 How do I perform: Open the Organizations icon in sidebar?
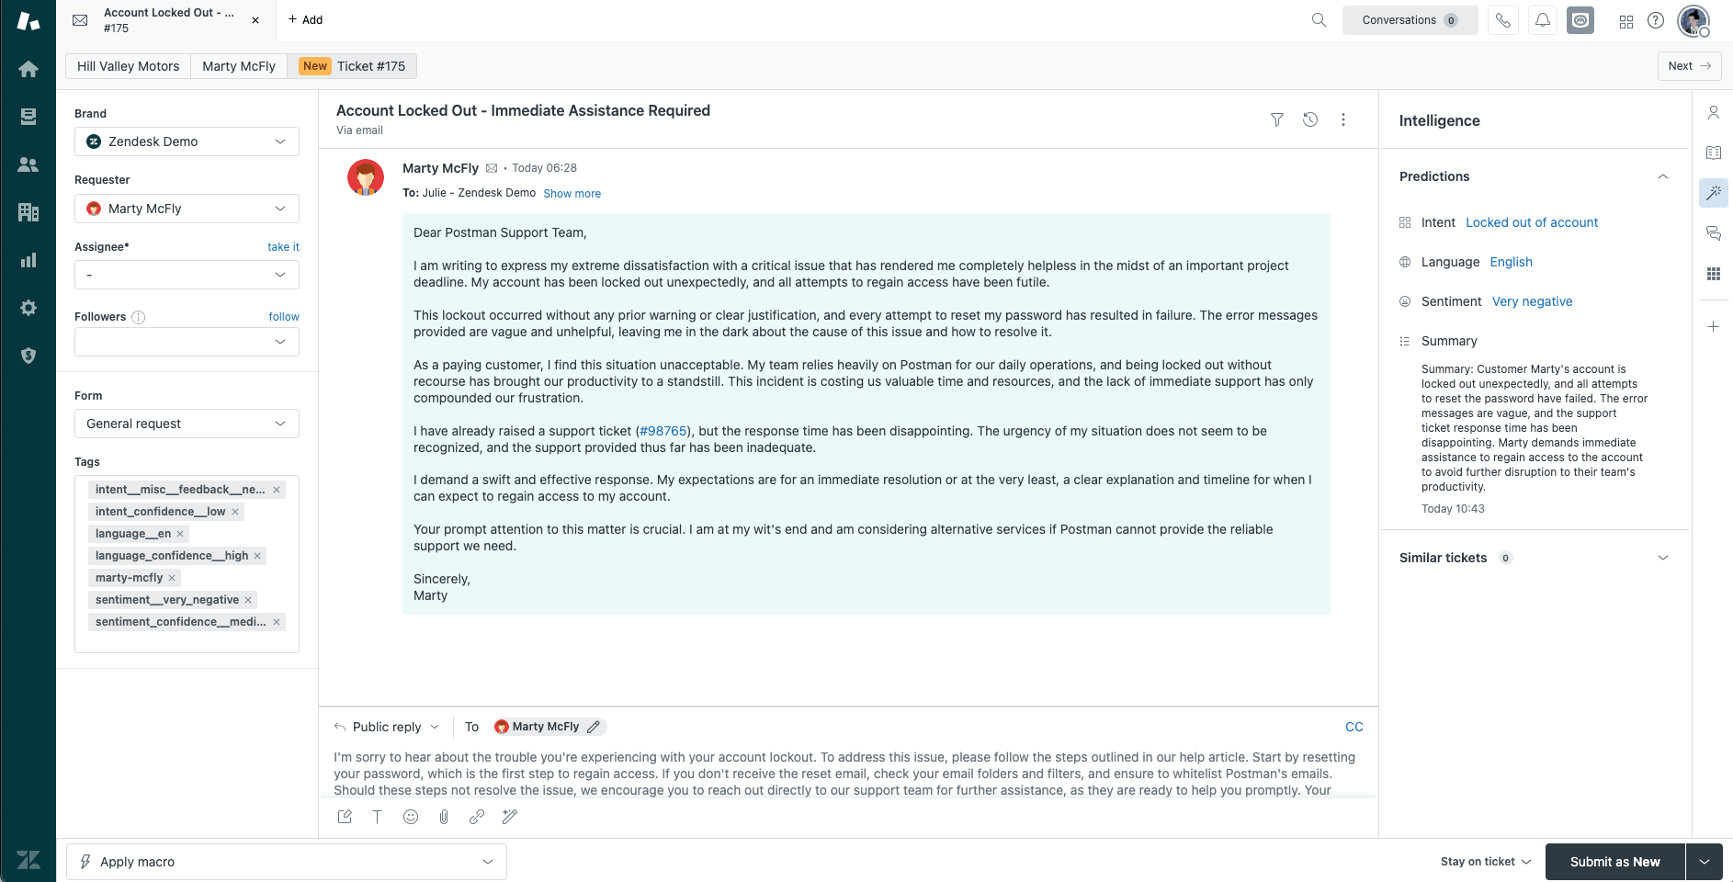click(28, 212)
